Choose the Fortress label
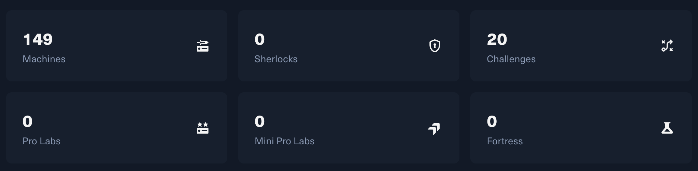 click(505, 141)
